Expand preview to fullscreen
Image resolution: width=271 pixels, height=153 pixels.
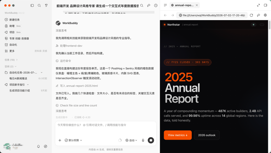click(x=258, y=5)
